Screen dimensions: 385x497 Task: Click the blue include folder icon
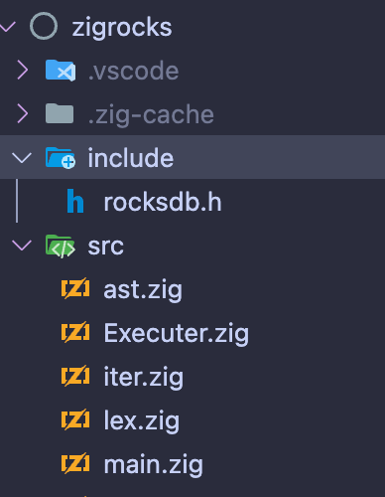pyautogui.click(x=61, y=158)
